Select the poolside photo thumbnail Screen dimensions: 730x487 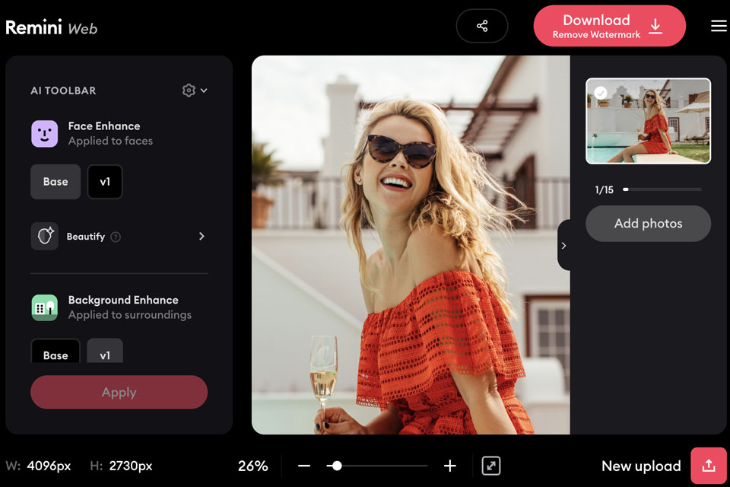click(648, 121)
